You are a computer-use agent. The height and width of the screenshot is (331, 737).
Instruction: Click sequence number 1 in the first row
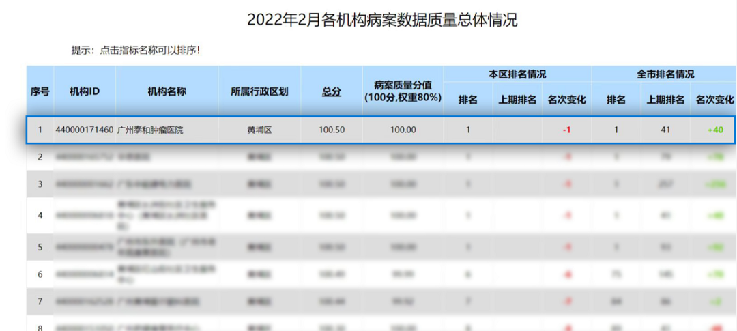40,129
